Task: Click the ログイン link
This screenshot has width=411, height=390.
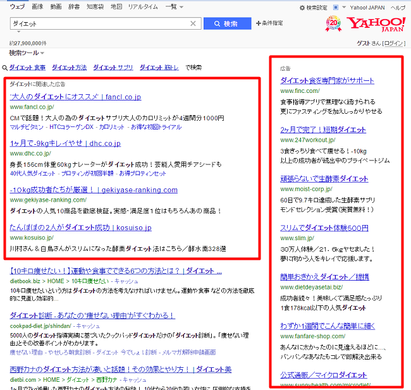Action: [x=395, y=43]
